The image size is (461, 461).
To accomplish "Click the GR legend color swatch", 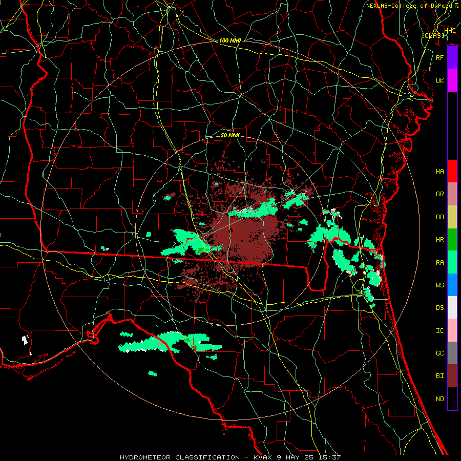I will coord(452,194).
